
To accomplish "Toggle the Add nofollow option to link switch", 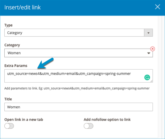I will (x=88, y=126).
